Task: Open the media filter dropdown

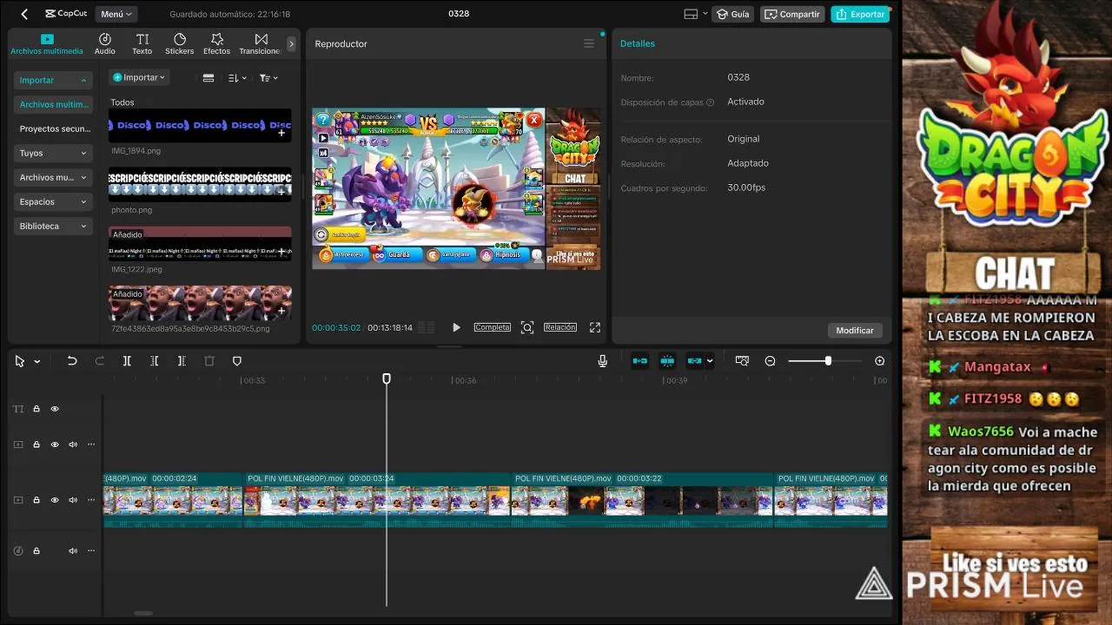Action: [268, 77]
